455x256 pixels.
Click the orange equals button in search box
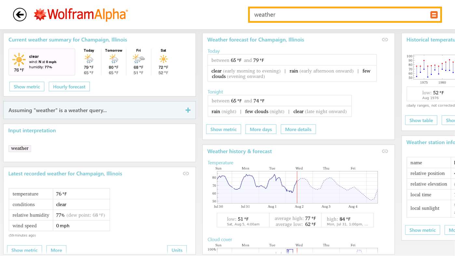tap(434, 15)
